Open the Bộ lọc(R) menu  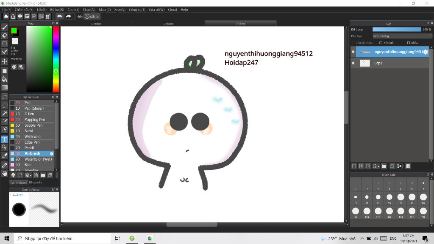coord(57,10)
